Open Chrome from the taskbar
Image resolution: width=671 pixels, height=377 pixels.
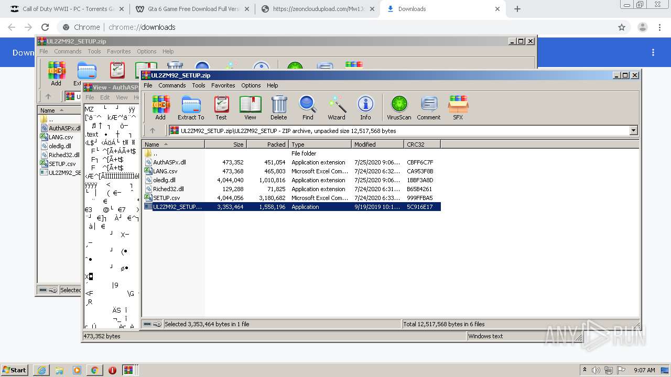tap(94, 370)
